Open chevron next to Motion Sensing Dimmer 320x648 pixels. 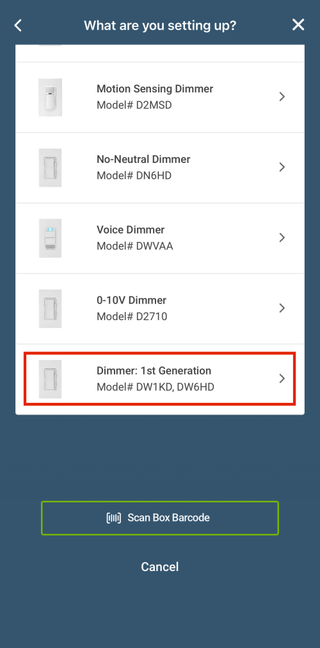pyautogui.click(x=282, y=97)
